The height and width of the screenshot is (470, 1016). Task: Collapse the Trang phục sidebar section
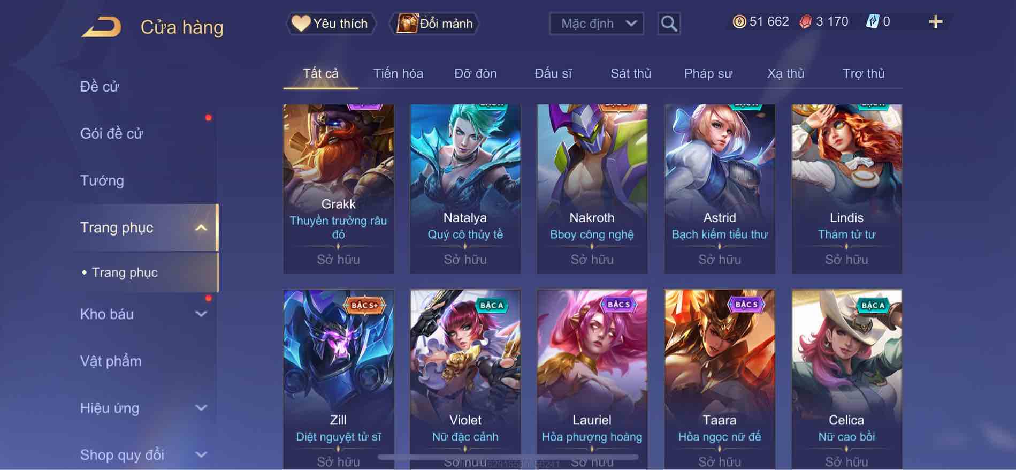(201, 228)
